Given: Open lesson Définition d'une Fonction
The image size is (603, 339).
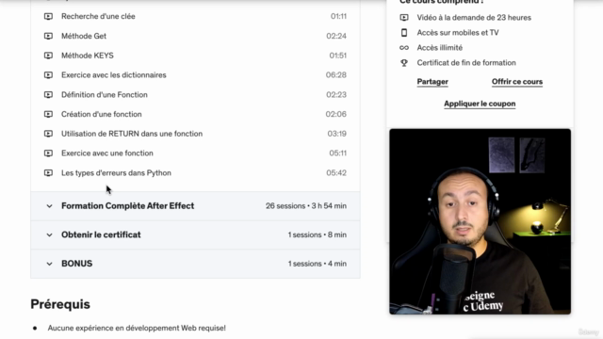Looking at the screenshot, I should [x=105, y=95].
